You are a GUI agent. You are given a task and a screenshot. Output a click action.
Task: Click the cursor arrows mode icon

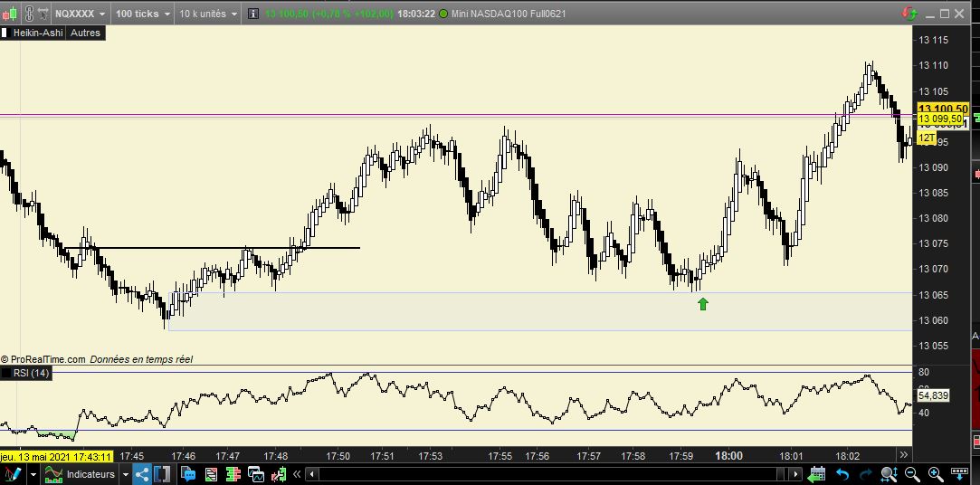pos(43,14)
